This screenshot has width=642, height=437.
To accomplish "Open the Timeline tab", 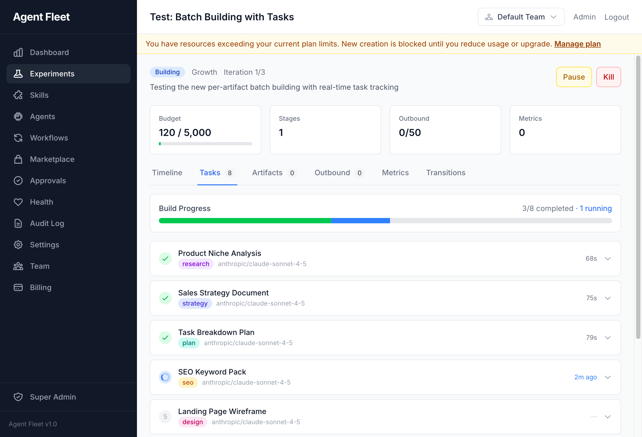I will tap(167, 173).
